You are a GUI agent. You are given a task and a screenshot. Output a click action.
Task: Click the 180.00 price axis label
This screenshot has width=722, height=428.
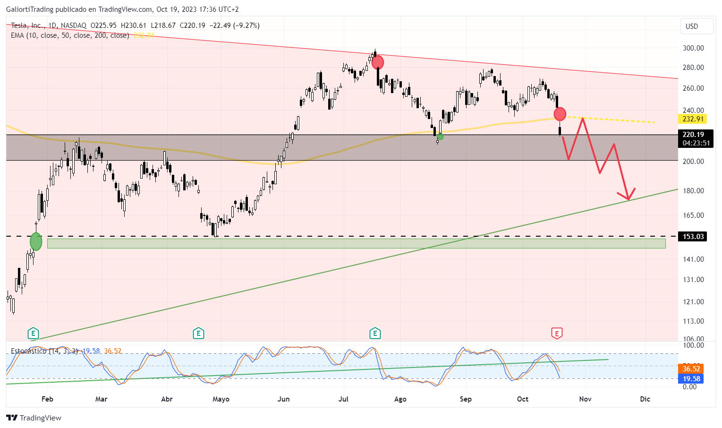point(693,191)
